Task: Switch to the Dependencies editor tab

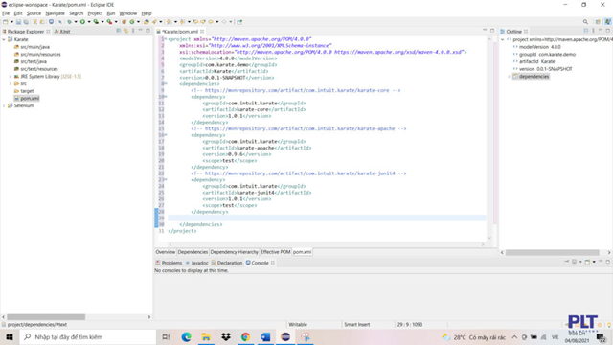Action: coord(193,252)
